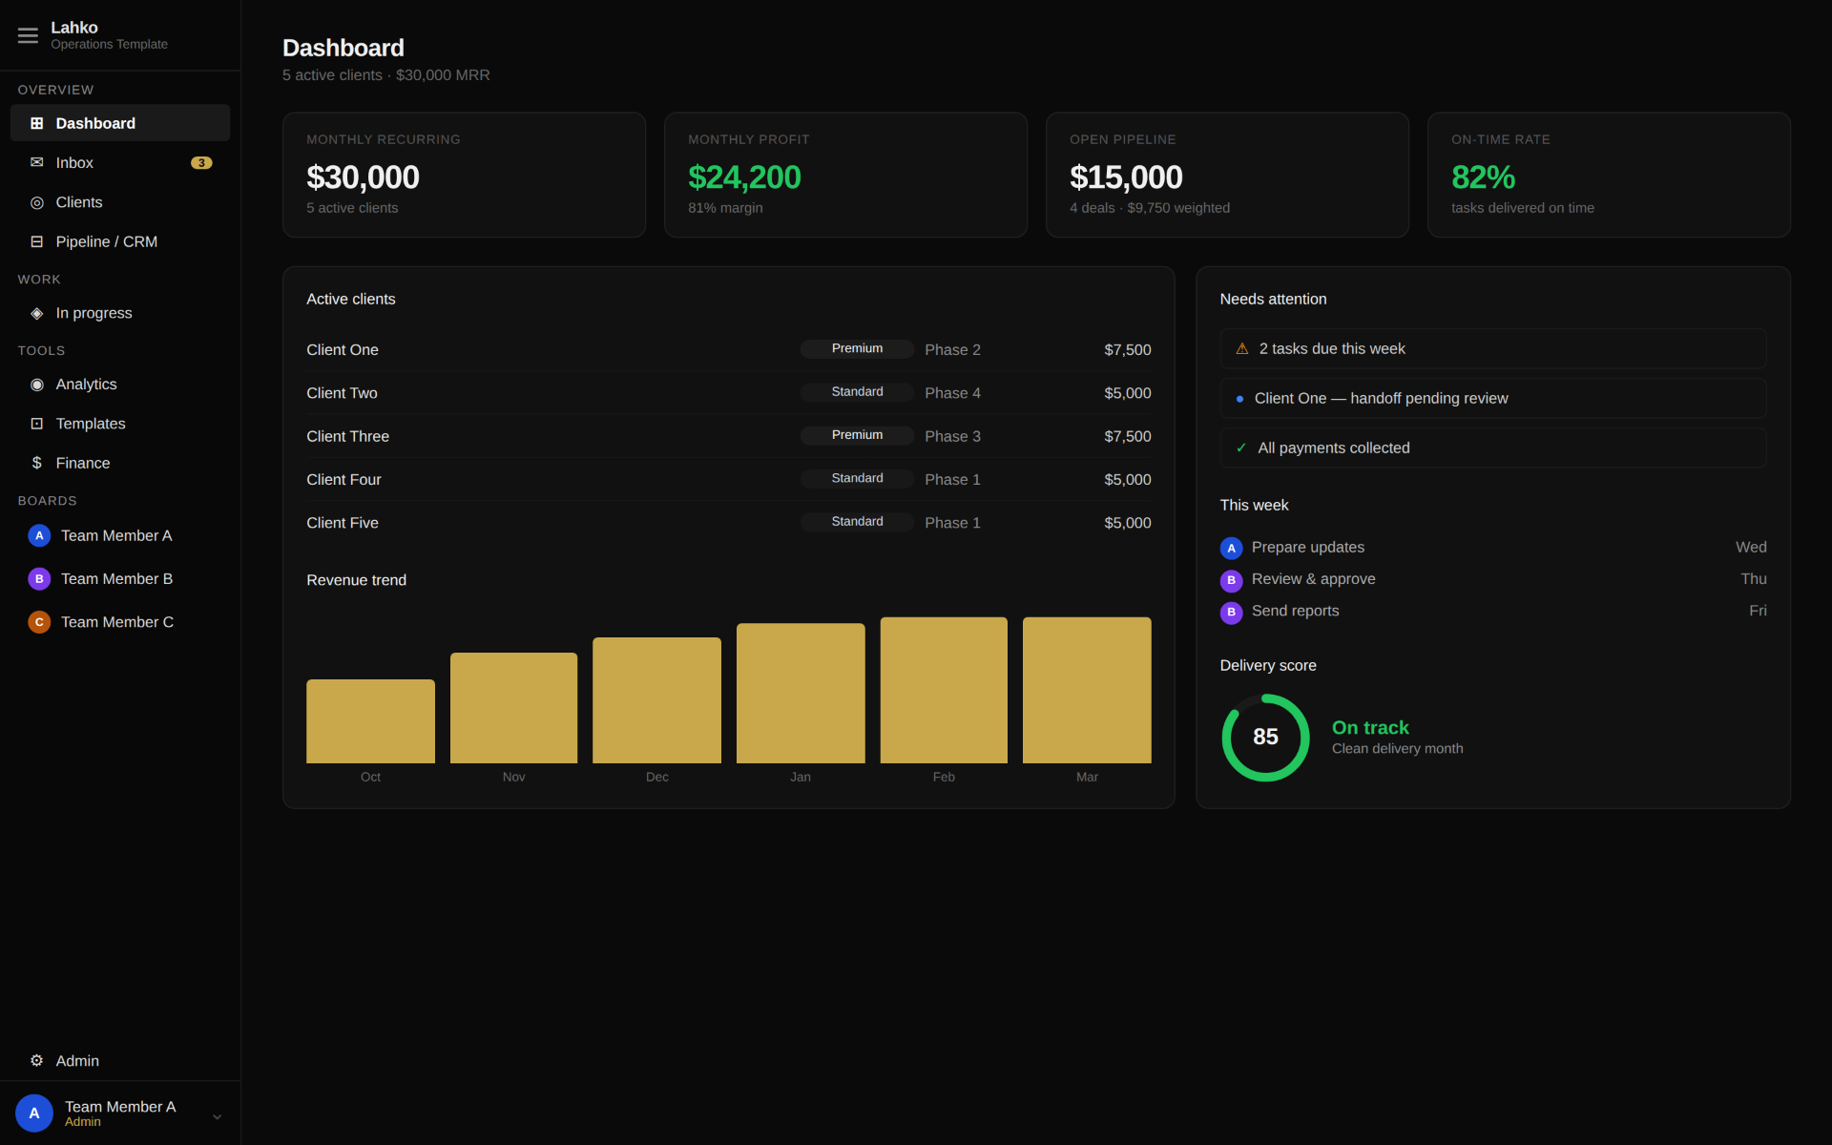Open Team Member B board

[x=120, y=578]
